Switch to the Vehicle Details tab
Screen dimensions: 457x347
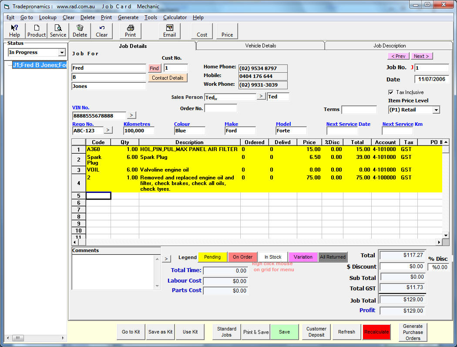(260, 46)
